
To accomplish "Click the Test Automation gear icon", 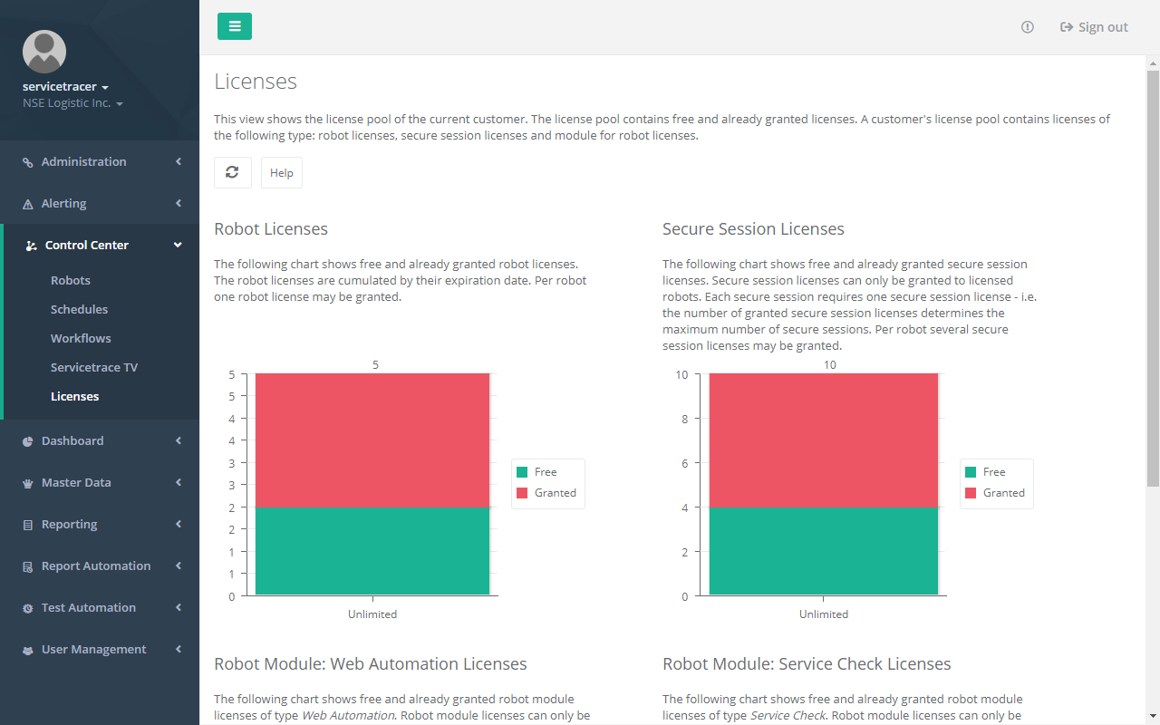I will coord(28,608).
